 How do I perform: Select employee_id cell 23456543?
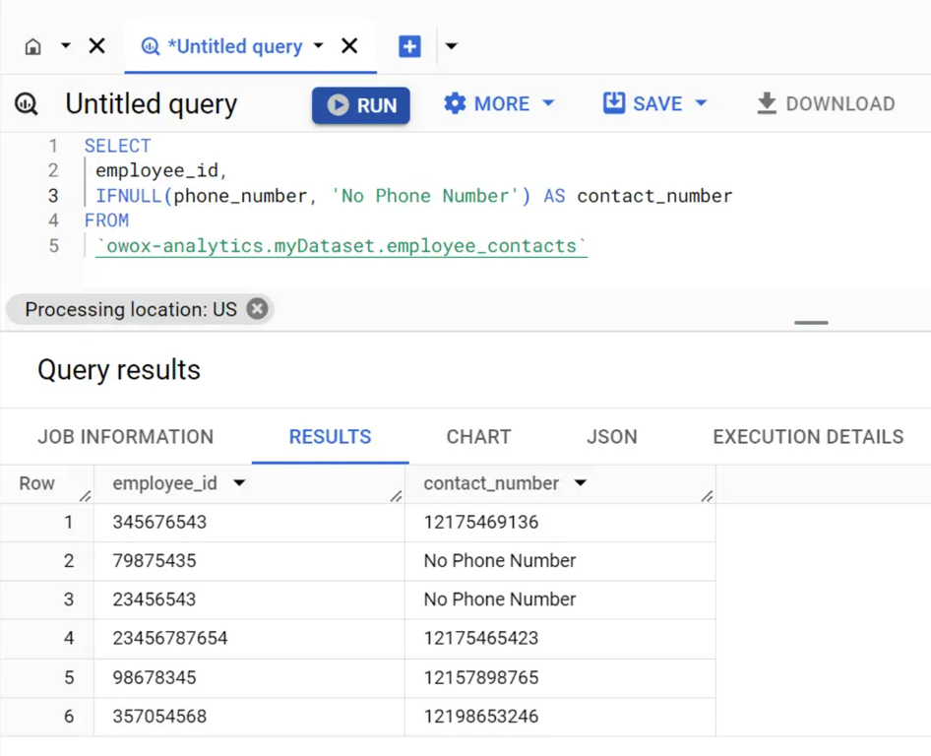coord(249,599)
